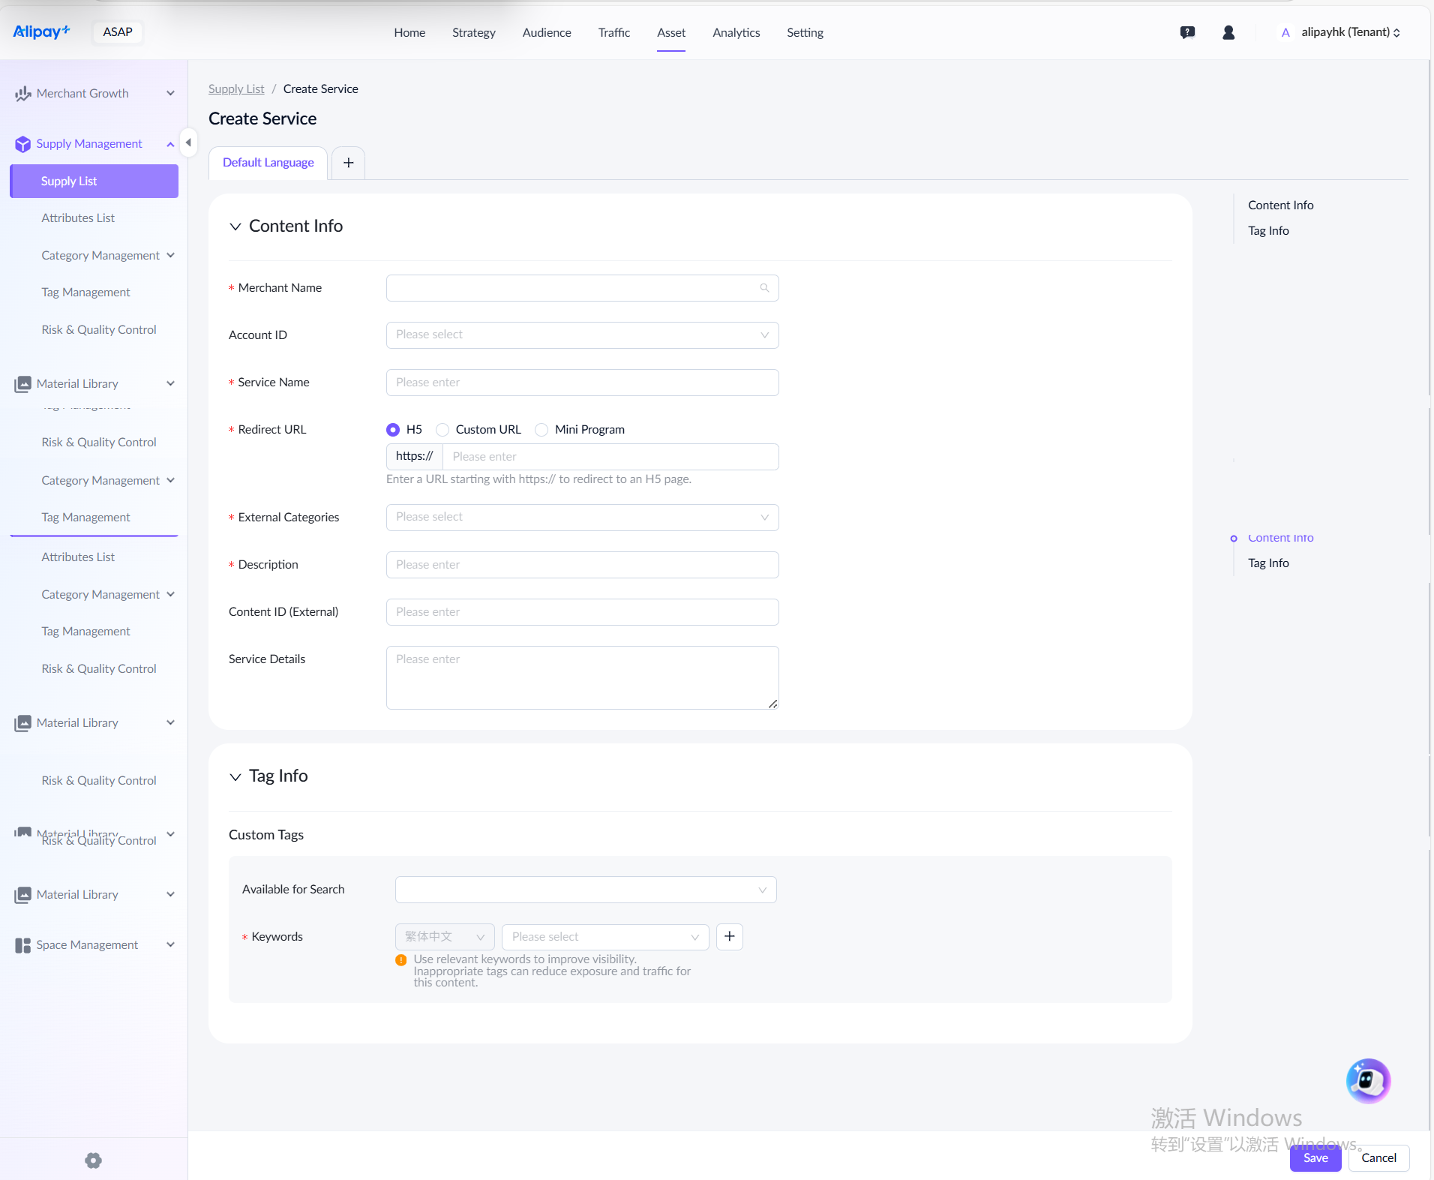Click the Alipay+ logo
The width and height of the screenshot is (1434, 1180).
click(41, 32)
